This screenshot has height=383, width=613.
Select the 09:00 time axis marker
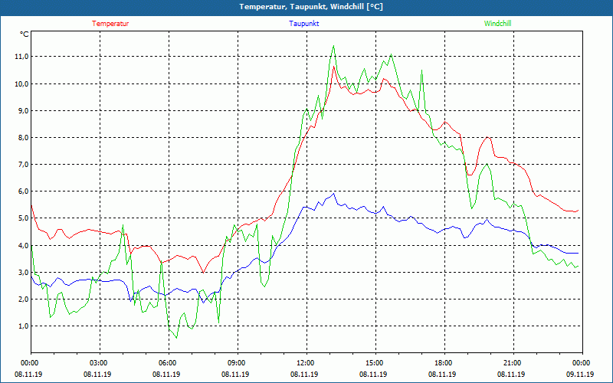coord(237,362)
